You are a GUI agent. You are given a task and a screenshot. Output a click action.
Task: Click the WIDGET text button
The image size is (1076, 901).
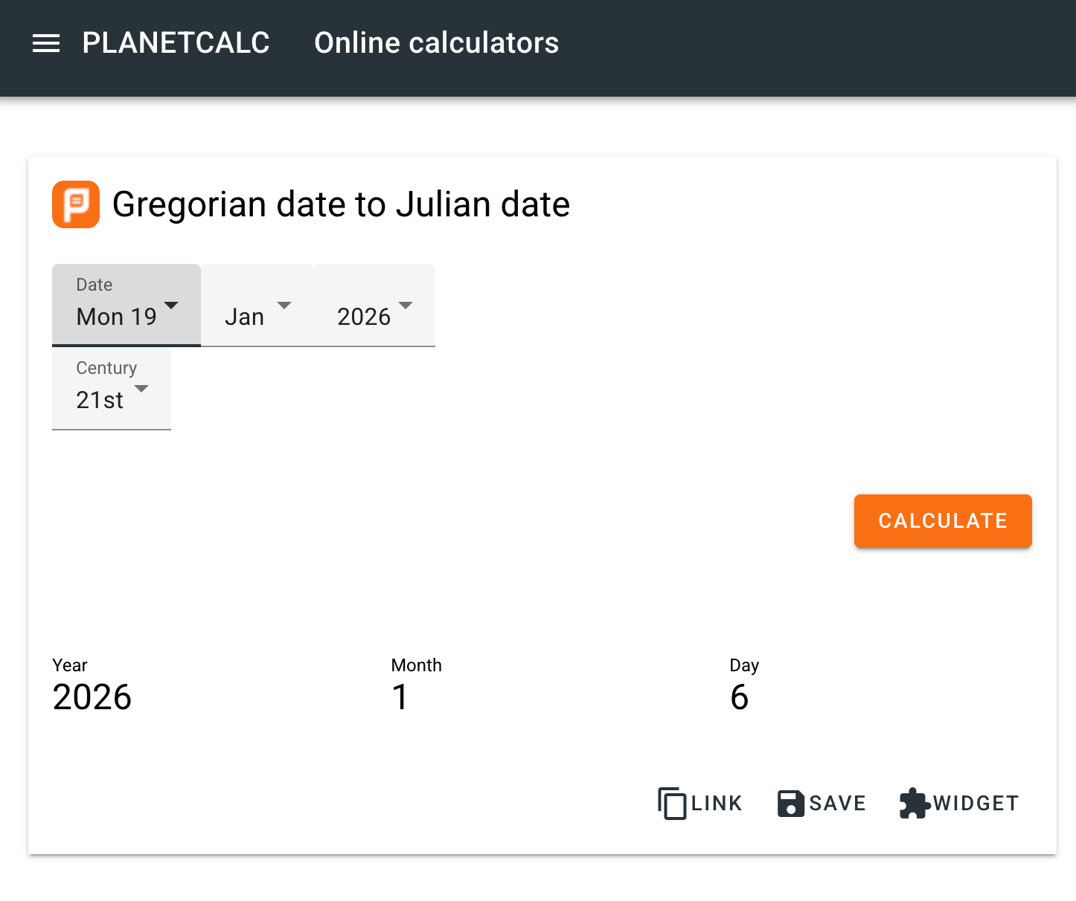point(976,804)
